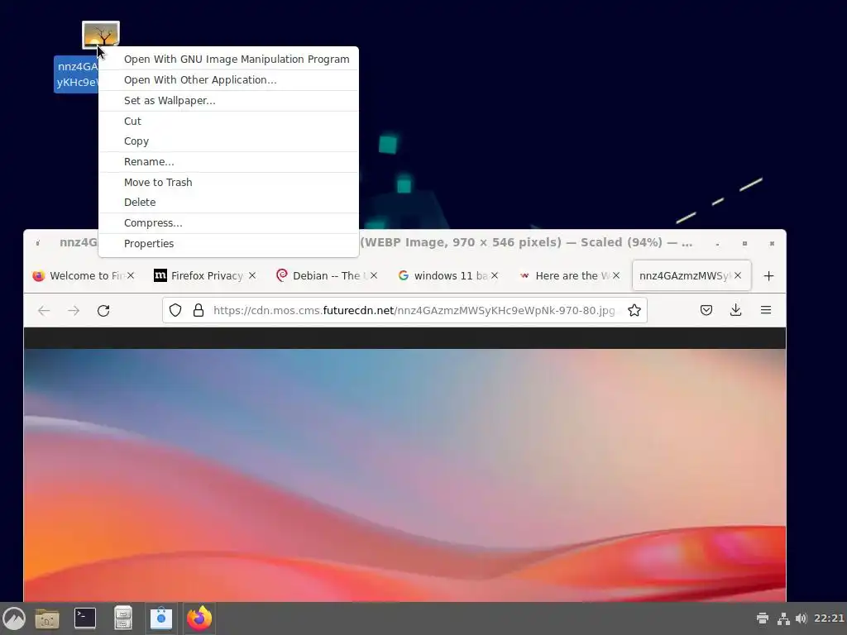Select Copy in the context menu
The image size is (847, 635).
[228, 141]
